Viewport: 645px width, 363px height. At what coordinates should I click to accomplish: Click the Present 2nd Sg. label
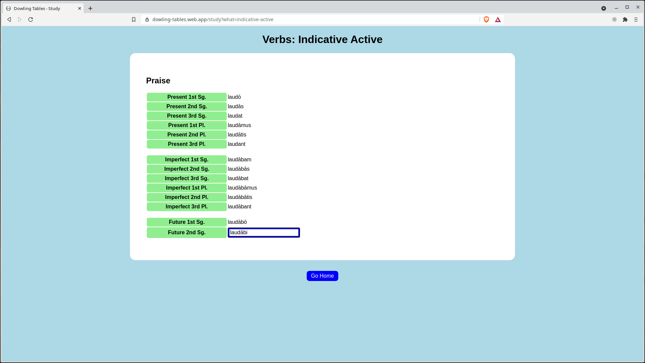pos(187,107)
